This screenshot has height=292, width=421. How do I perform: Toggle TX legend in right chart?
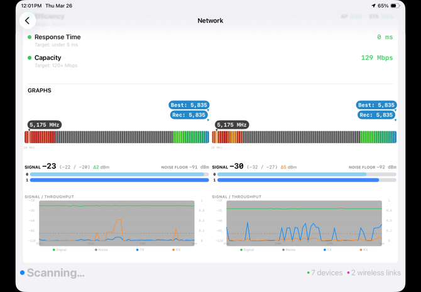pyautogui.click(x=327, y=250)
